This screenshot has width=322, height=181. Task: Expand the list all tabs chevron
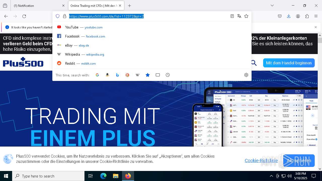point(272,6)
